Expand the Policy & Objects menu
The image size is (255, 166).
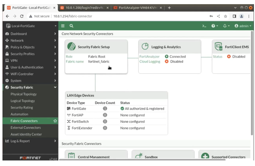click(30, 47)
